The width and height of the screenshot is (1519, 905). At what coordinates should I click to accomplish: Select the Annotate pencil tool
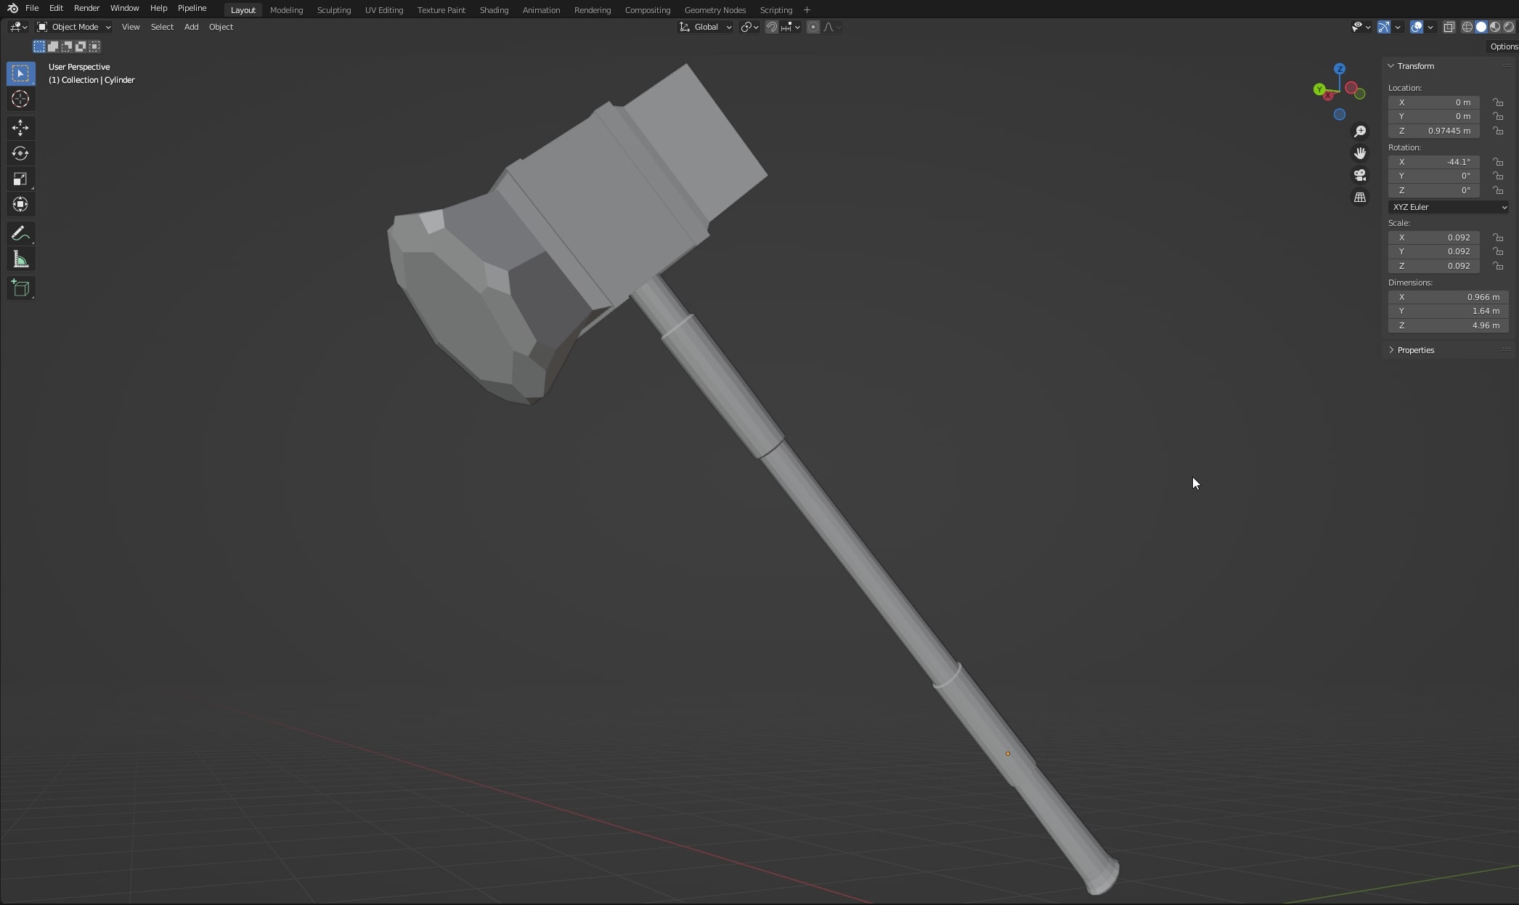(20, 234)
